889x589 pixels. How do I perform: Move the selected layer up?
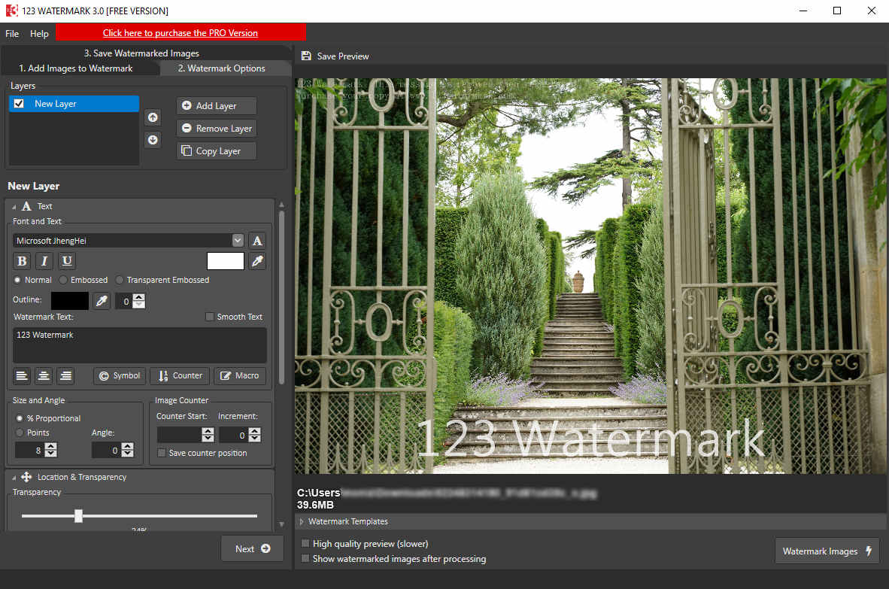coord(153,117)
